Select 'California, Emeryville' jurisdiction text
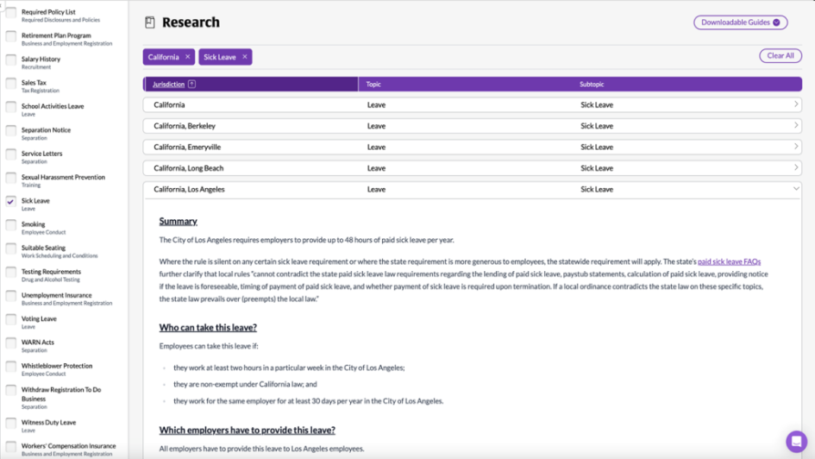 pyautogui.click(x=187, y=148)
